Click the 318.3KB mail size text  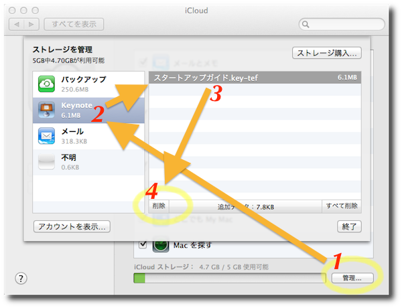(x=74, y=141)
